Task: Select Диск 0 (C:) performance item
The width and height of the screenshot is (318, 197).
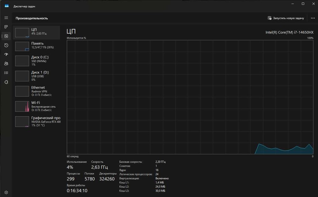Action: tap(37, 61)
